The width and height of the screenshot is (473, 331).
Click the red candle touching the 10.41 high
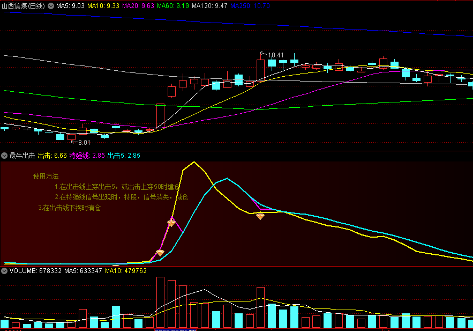point(261,70)
